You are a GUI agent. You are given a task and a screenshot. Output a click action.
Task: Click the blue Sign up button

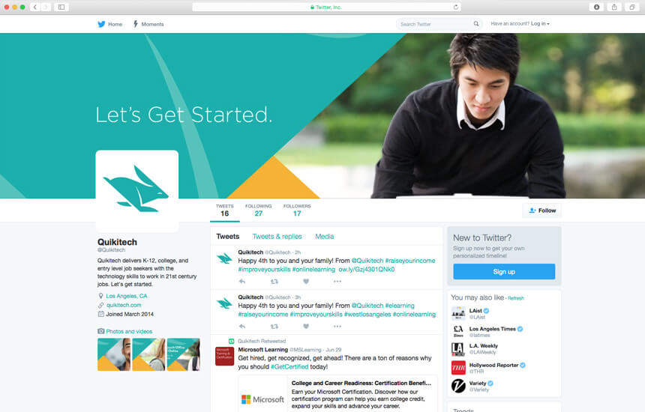504,271
